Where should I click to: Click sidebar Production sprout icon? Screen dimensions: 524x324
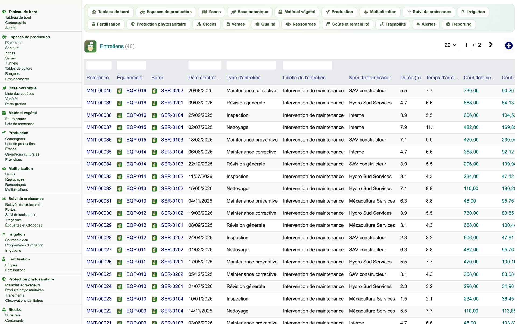pos(4,133)
